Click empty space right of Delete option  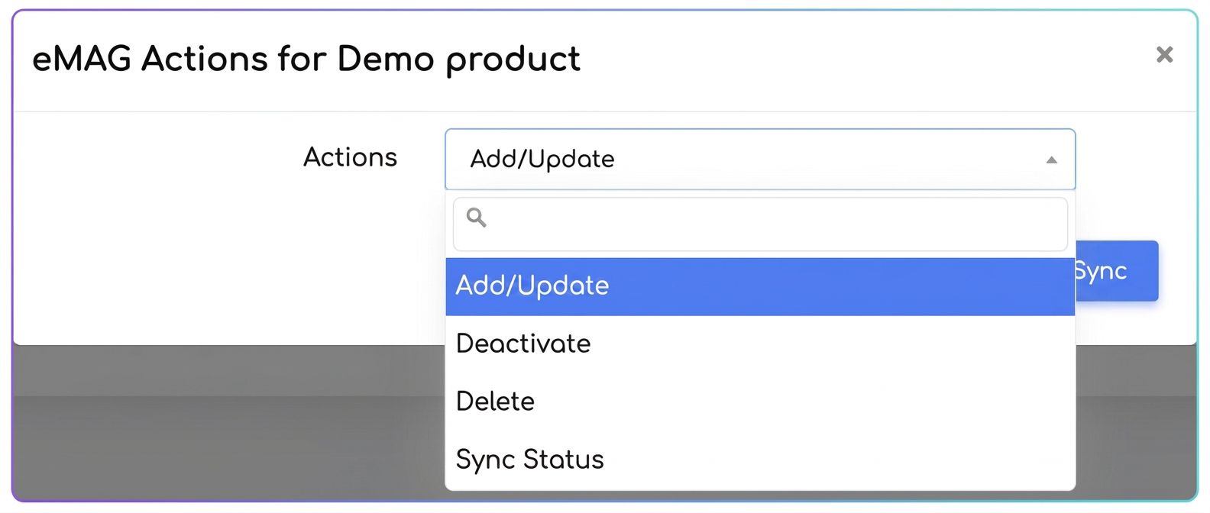(x=802, y=402)
